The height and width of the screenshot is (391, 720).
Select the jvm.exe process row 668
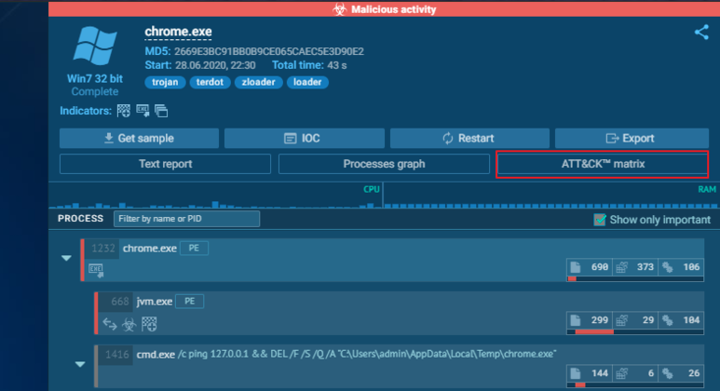[x=399, y=313]
